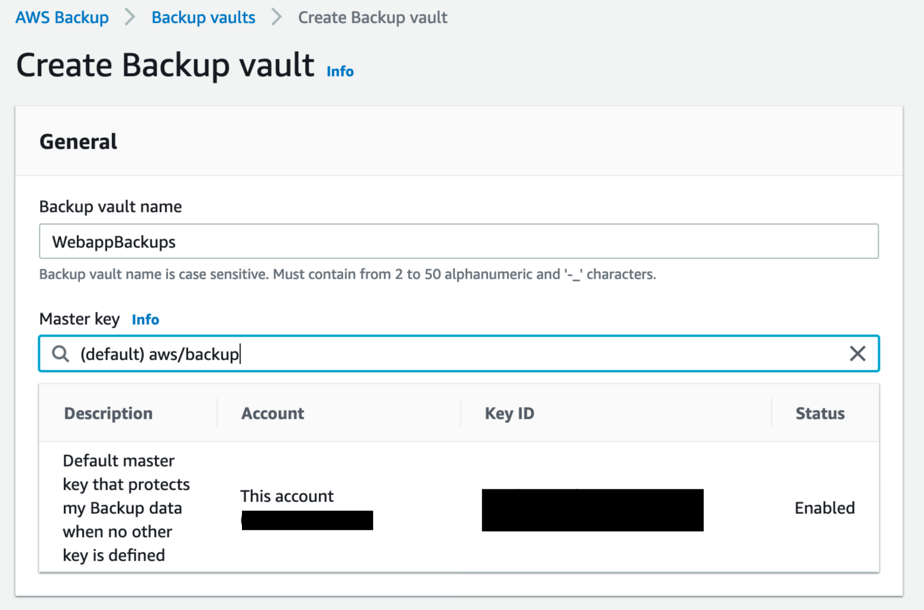This screenshot has height=610, width=924.
Task: Click the Account column header
Action: point(273,413)
